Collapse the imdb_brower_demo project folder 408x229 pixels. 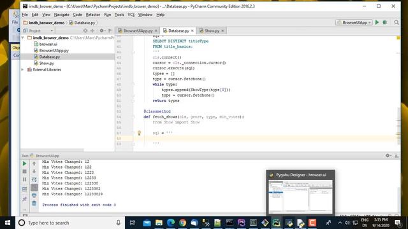(x=23, y=38)
